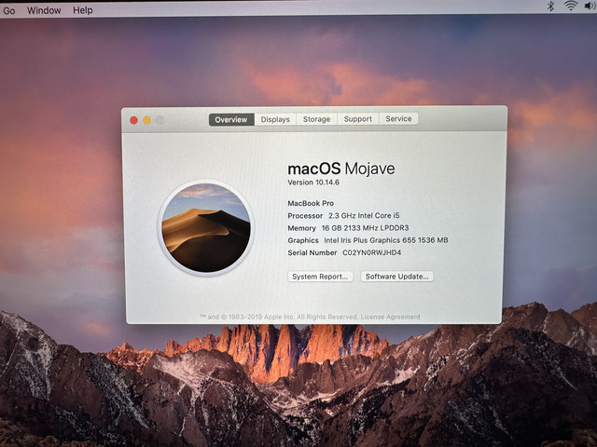
Task: Click the Software Update button
Action: [396, 277]
